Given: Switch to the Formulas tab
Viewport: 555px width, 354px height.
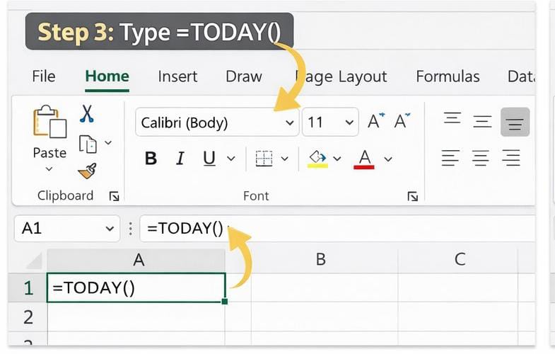Looking at the screenshot, I should click(x=448, y=76).
